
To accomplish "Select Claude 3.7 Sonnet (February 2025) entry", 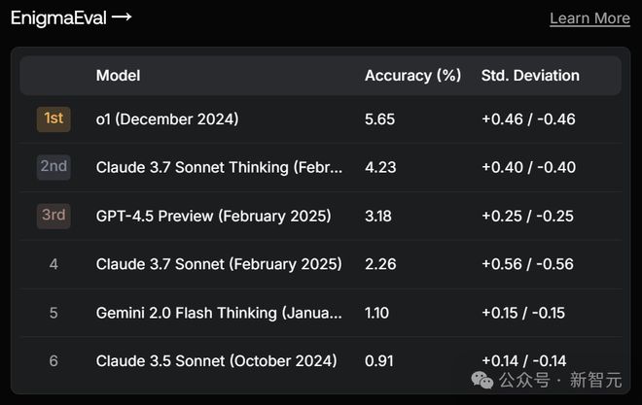I will click(218, 264).
